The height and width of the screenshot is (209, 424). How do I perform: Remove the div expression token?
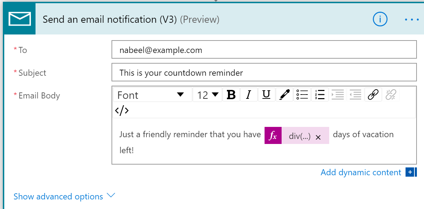pyautogui.click(x=319, y=137)
